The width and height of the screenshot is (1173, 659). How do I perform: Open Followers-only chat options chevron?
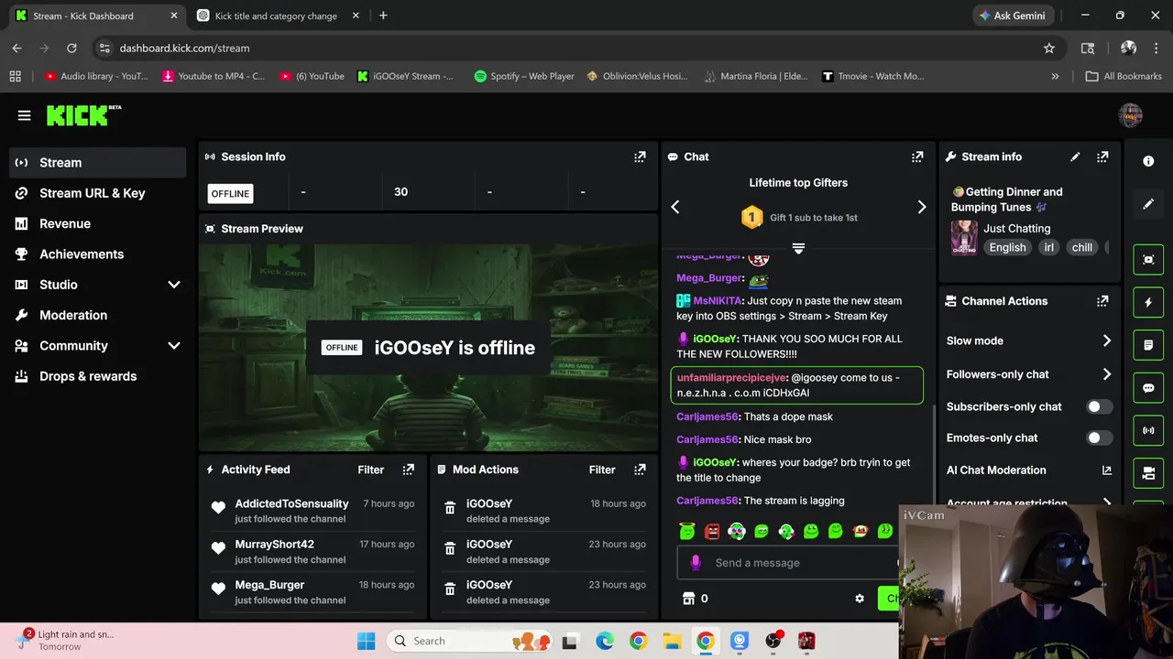click(1106, 374)
